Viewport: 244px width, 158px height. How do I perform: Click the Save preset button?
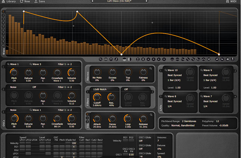(40, 2)
